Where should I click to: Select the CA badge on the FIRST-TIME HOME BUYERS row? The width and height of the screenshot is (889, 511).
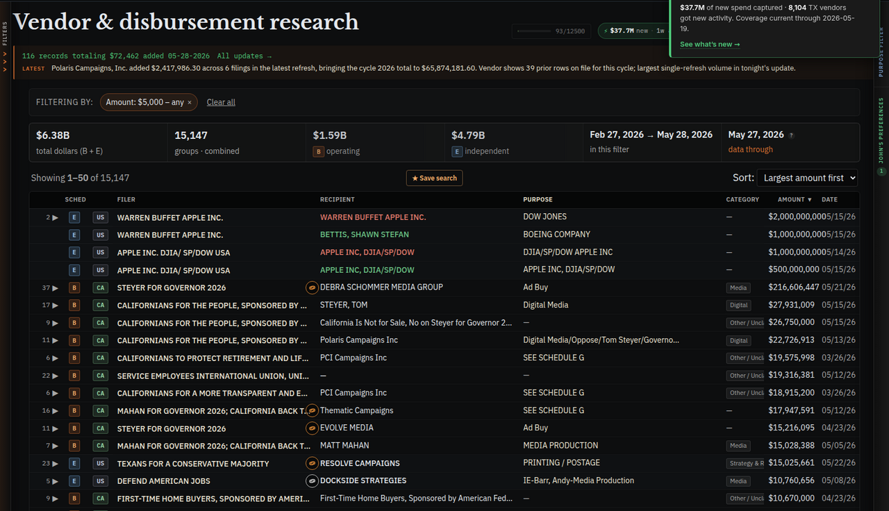pos(101,499)
